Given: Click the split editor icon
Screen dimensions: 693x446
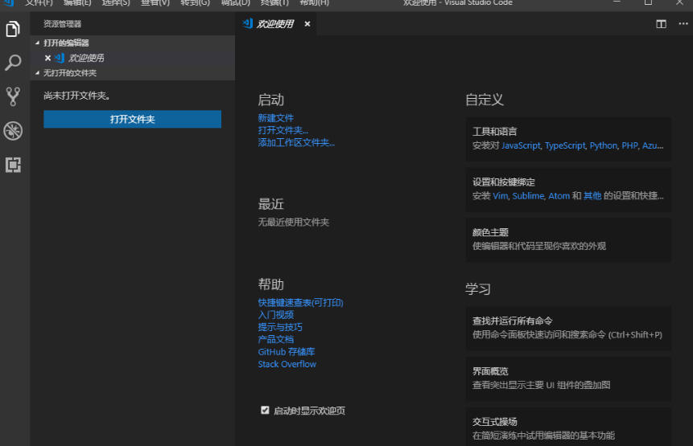Looking at the screenshot, I should [661, 24].
